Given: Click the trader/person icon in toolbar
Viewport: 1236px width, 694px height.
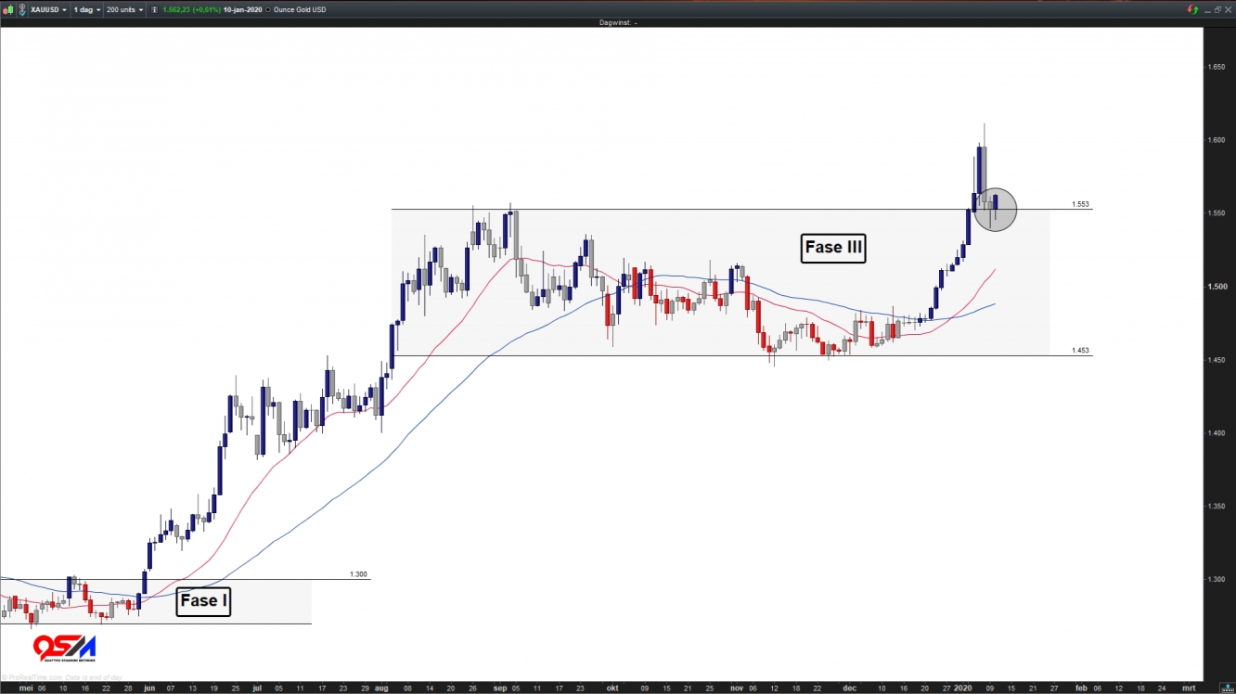Looking at the screenshot, I should [22, 9].
